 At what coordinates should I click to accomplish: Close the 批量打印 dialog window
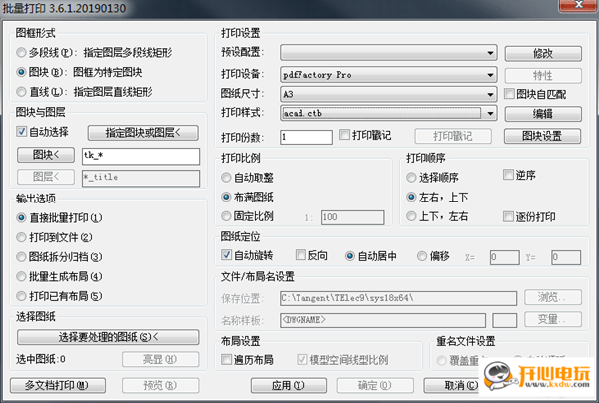pyautogui.click(x=578, y=5)
